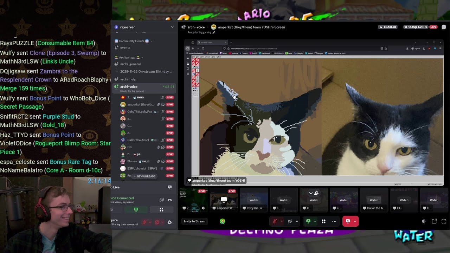Watch Dallor the A... stream thumbnail
The width and height of the screenshot is (450, 253).
[x=374, y=200]
